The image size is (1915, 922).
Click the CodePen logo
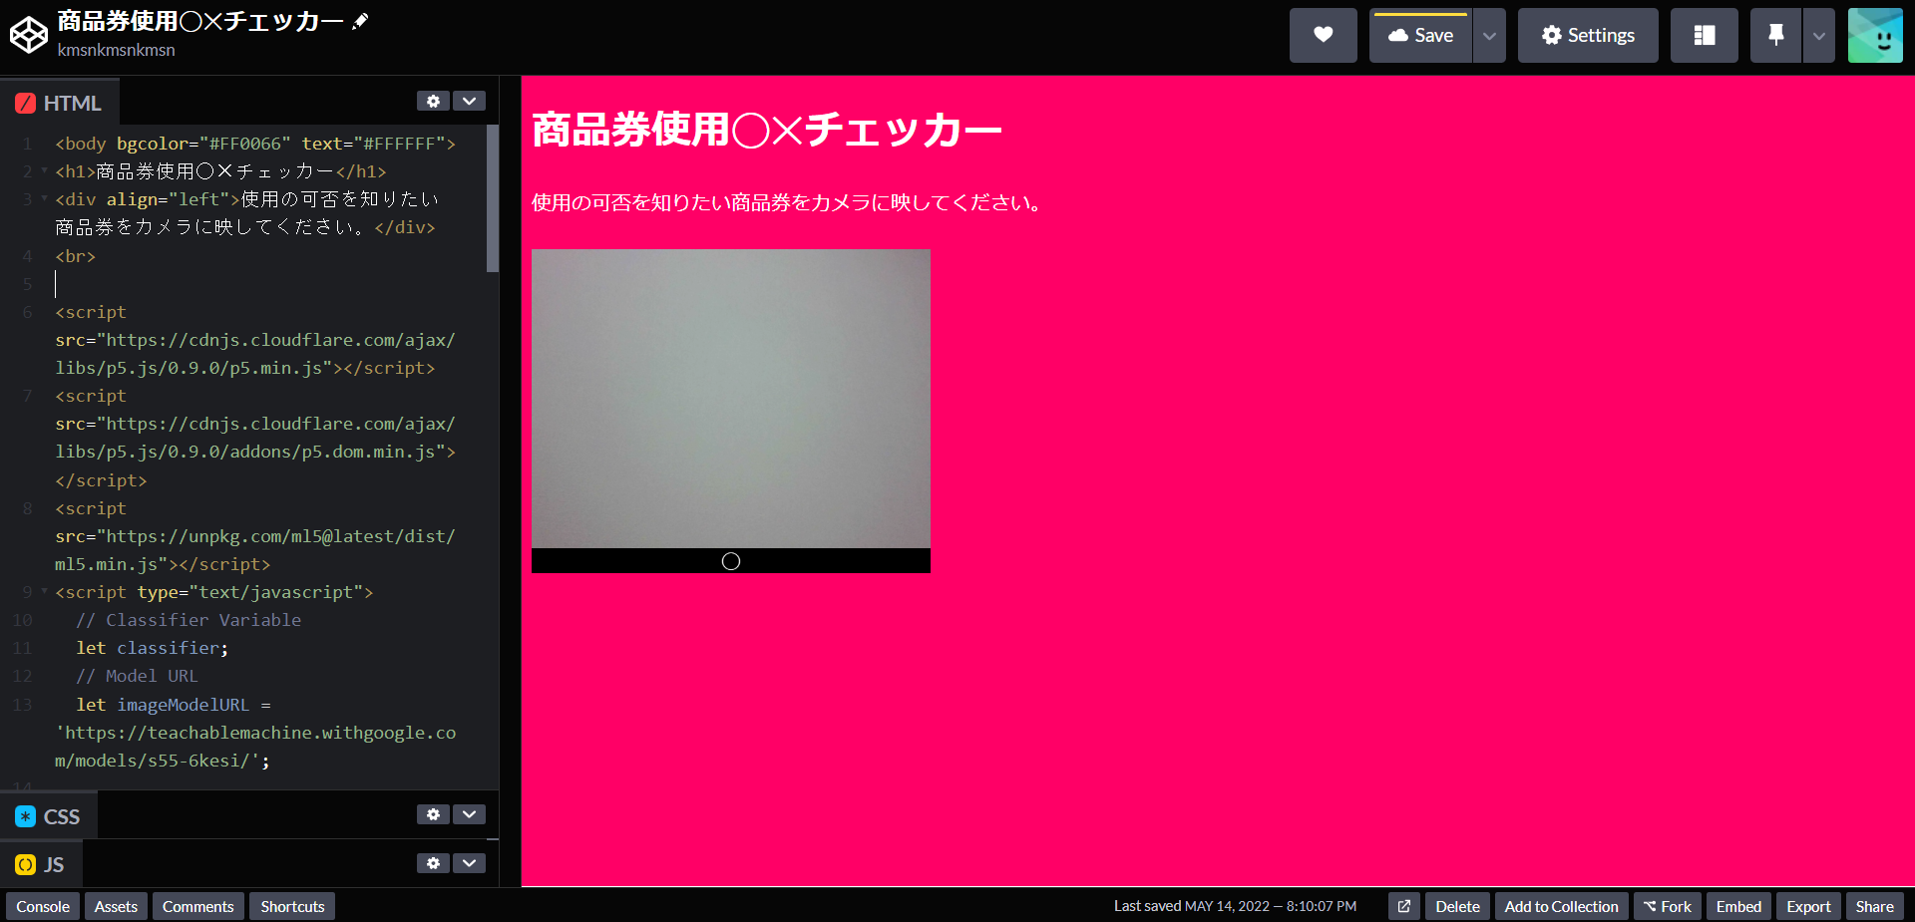point(28,34)
